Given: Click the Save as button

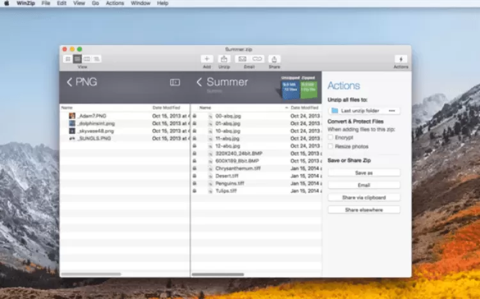Looking at the screenshot, I should [364, 172].
